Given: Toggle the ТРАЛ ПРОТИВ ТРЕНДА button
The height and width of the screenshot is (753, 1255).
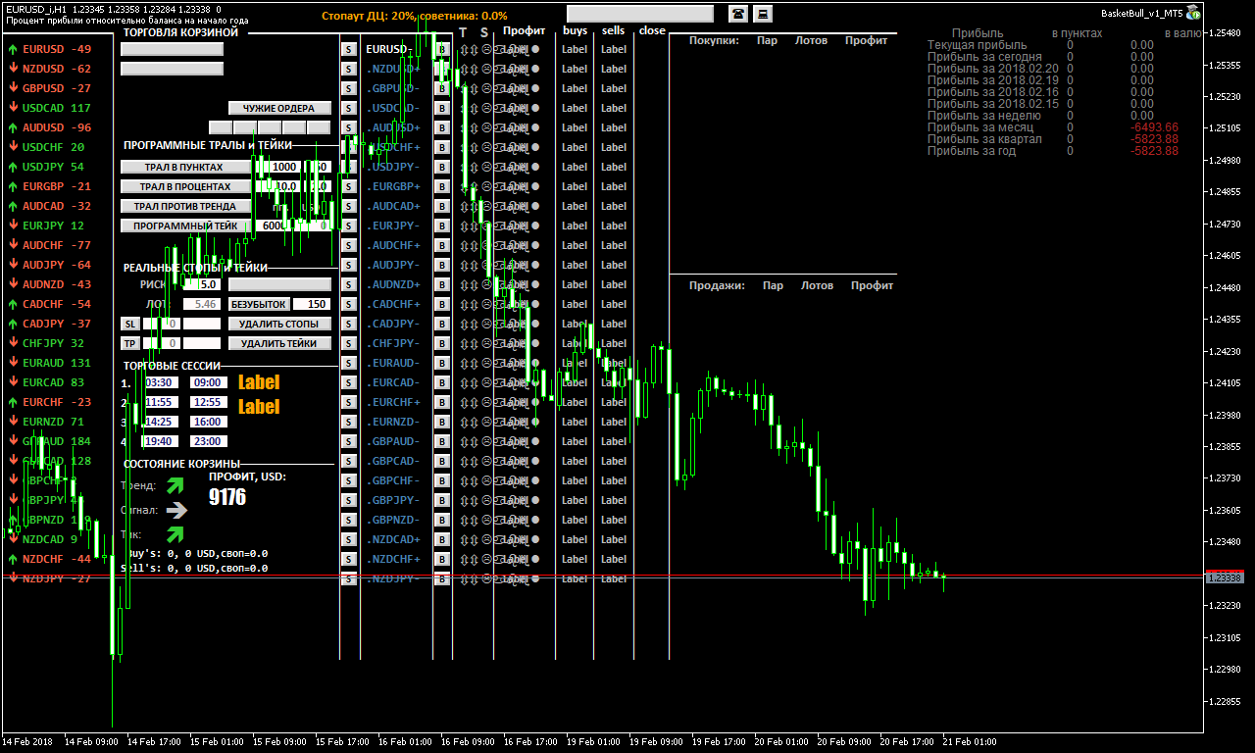Looking at the screenshot, I should pos(184,206).
